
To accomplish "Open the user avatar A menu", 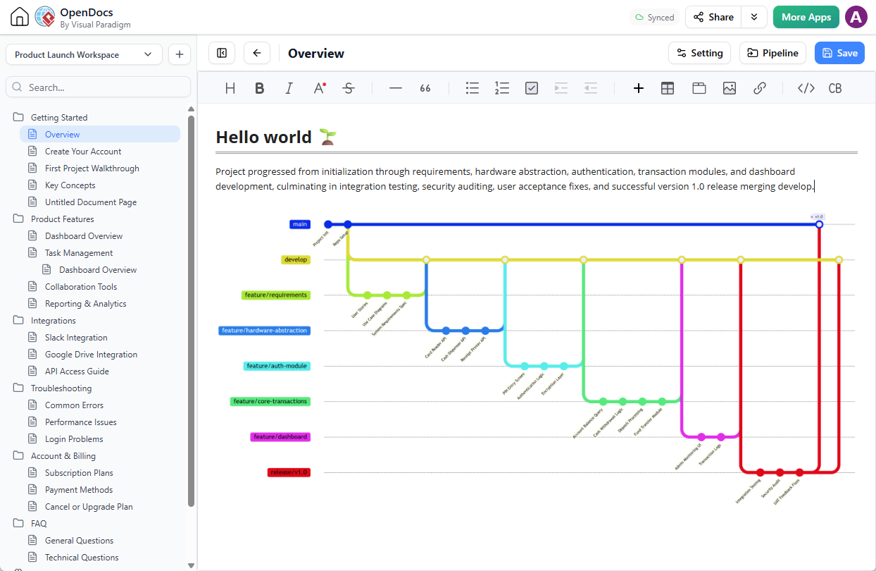I will [856, 17].
